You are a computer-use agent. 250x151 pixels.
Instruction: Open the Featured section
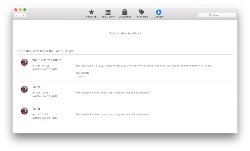(91, 14)
